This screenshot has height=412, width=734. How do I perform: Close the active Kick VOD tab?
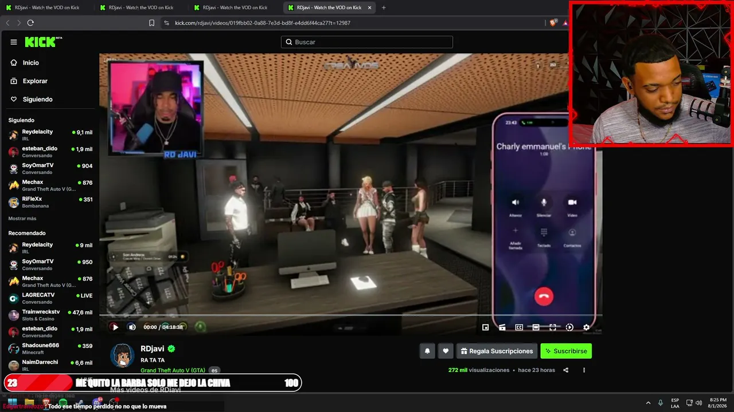point(370,7)
